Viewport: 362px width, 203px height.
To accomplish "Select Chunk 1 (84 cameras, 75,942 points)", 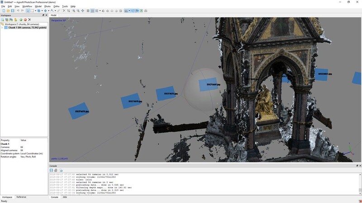I will (x=28, y=28).
